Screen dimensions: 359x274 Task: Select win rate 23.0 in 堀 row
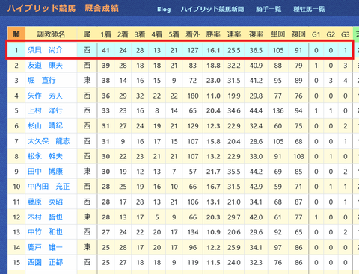click(213, 81)
